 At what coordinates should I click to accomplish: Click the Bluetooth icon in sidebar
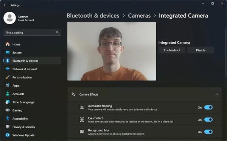click(x=8, y=61)
